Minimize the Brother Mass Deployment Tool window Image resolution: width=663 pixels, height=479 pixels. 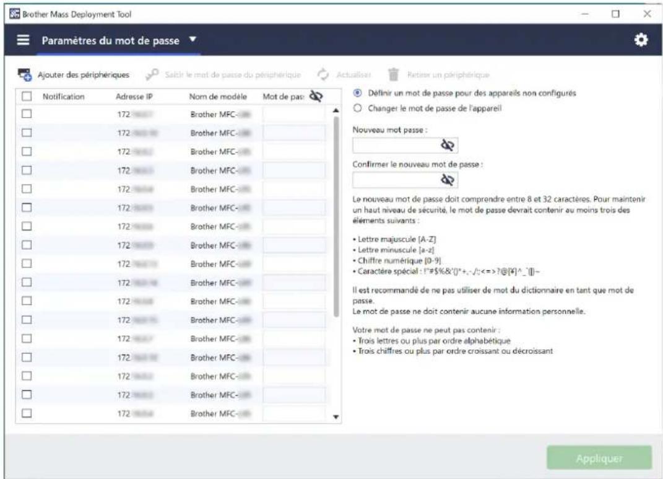[x=585, y=14]
